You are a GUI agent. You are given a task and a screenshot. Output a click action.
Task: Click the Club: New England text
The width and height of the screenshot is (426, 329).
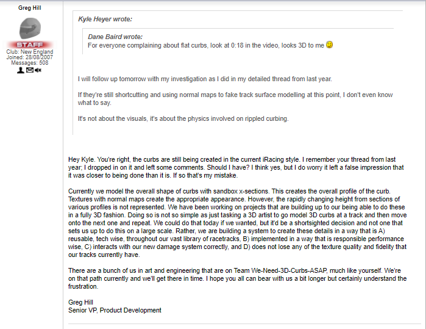click(30, 52)
